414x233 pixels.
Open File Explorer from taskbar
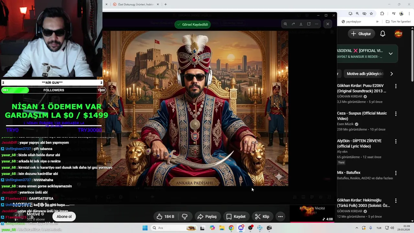[222, 228]
